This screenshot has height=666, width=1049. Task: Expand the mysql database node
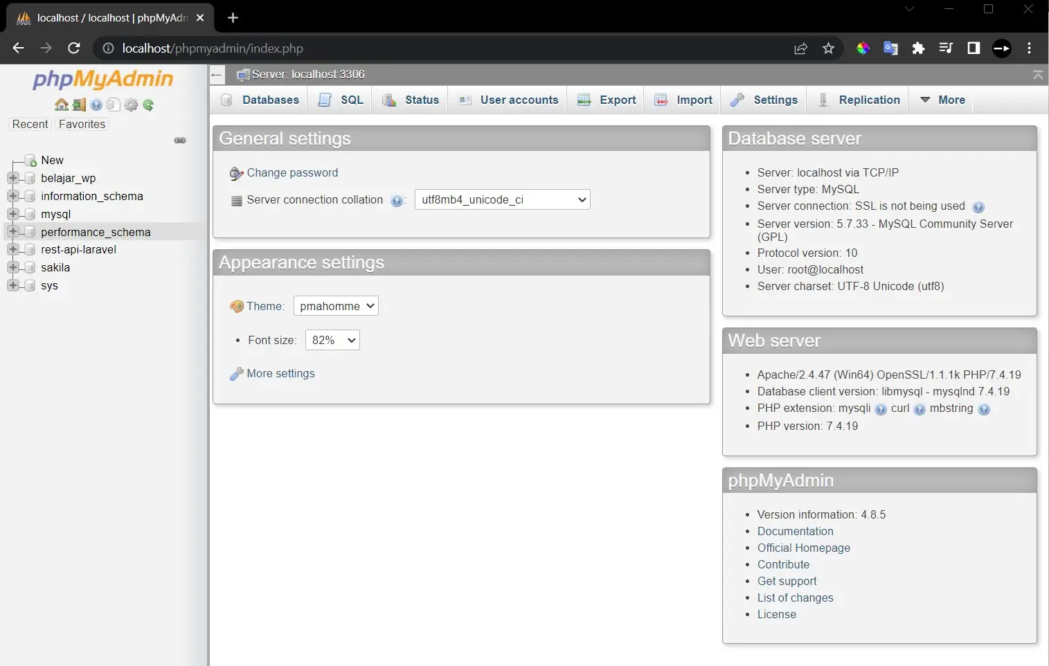click(x=12, y=214)
